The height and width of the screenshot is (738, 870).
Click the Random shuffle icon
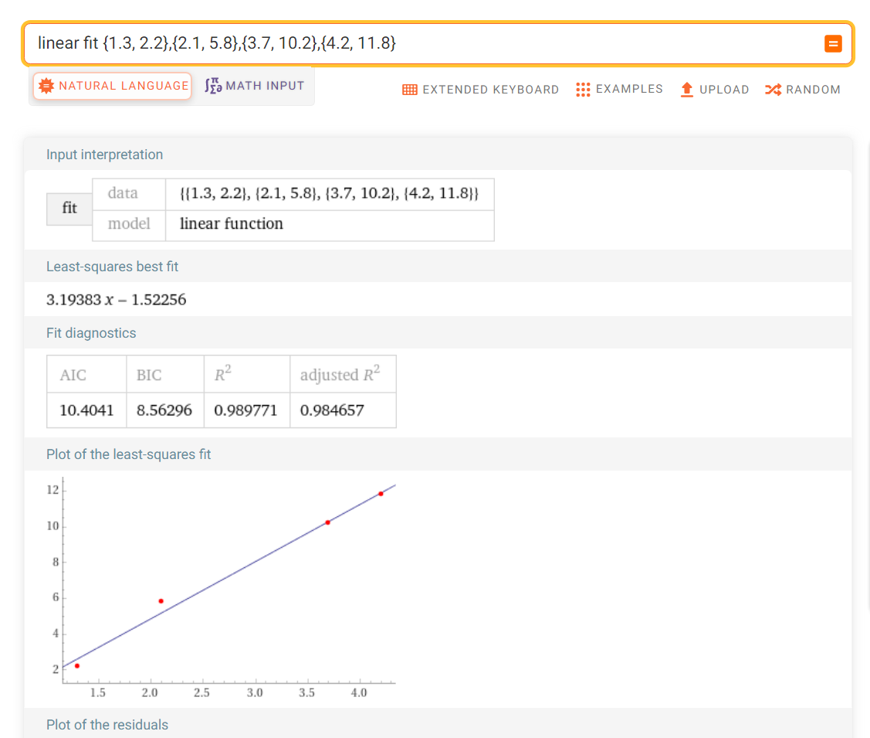pyautogui.click(x=773, y=90)
